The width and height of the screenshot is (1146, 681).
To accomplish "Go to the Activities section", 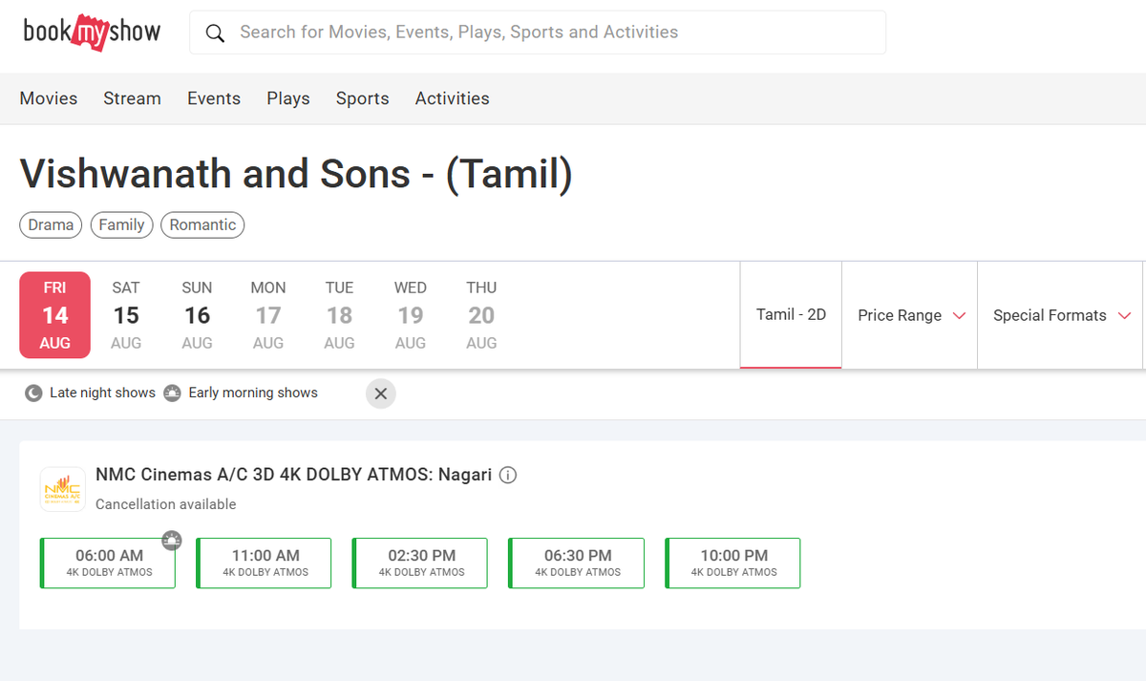I will tap(452, 98).
